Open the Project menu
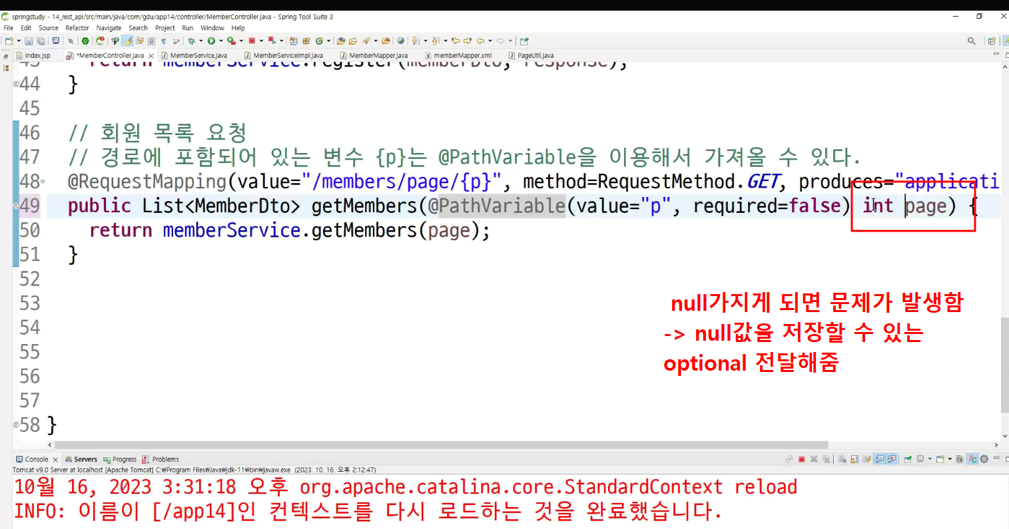The image size is (1009, 529). (165, 28)
